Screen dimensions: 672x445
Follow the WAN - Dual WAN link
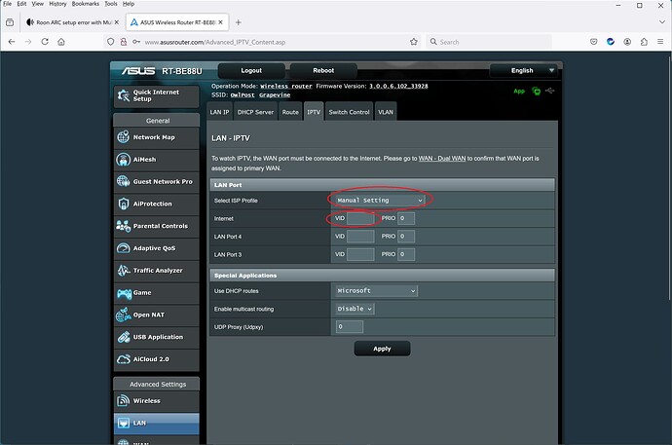442,159
